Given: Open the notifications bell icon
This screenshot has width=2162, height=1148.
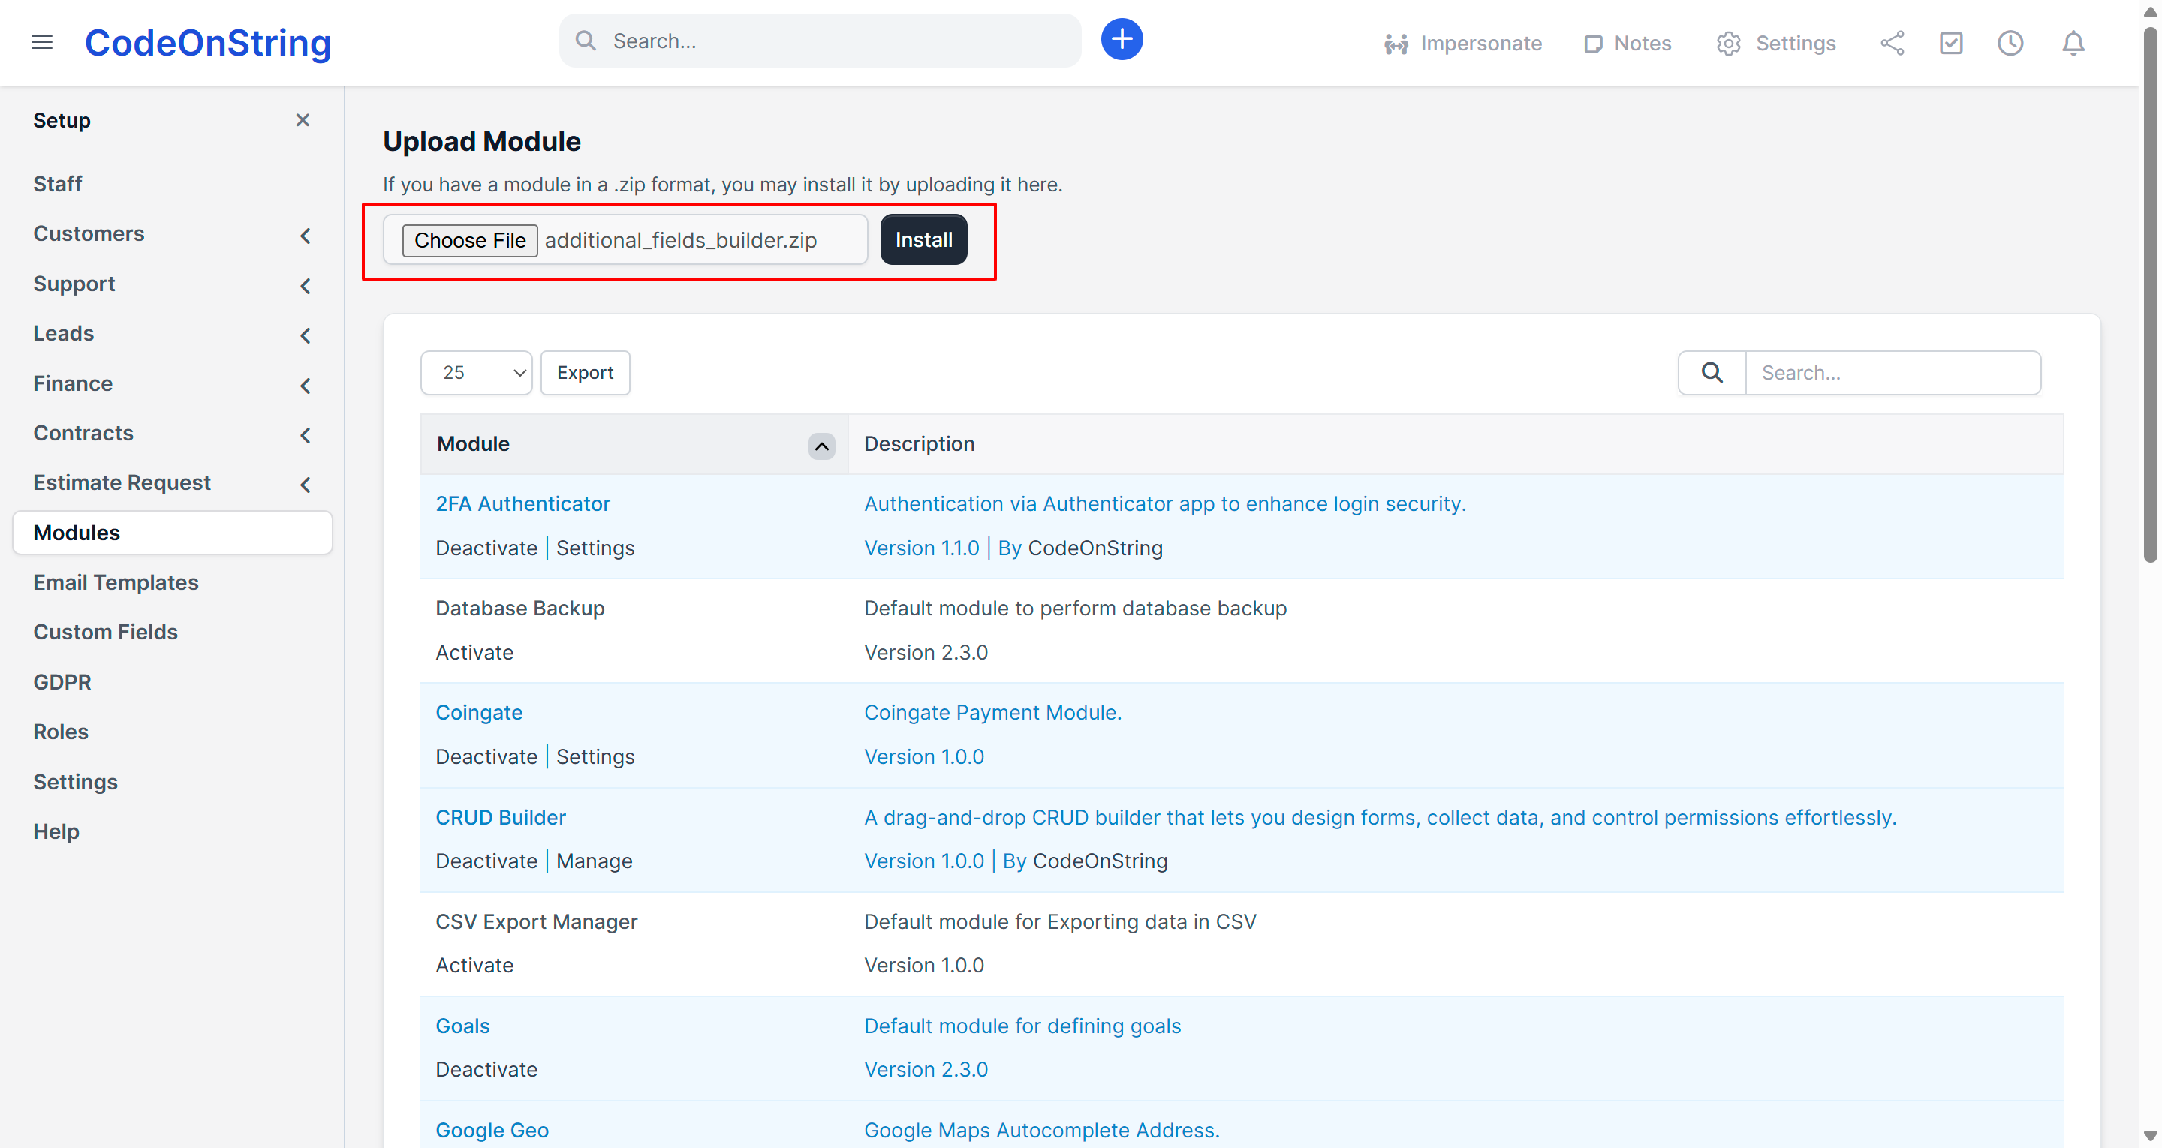Looking at the screenshot, I should click(2073, 43).
